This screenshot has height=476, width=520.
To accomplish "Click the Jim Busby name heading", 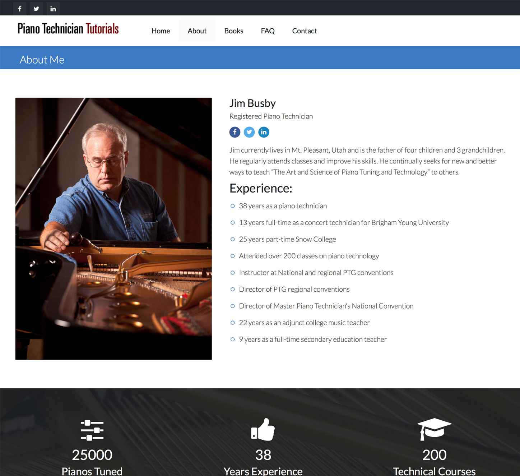I will pos(252,103).
